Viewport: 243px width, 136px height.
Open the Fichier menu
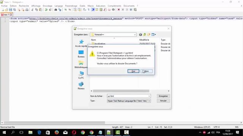4,6
